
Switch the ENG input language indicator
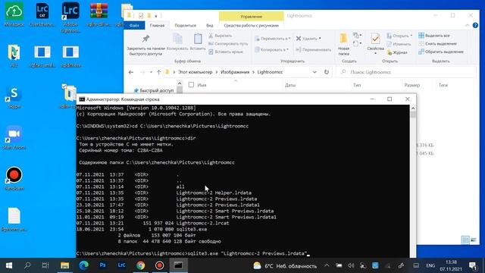pos(430,265)
